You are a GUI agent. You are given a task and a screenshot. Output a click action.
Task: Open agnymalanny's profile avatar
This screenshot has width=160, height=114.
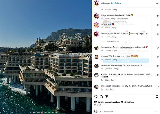[96, 16]
